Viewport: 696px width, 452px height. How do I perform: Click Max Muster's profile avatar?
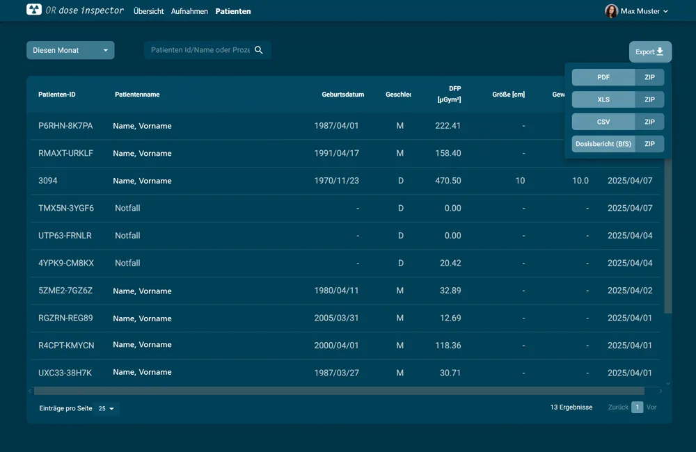[x=611, y=11]
